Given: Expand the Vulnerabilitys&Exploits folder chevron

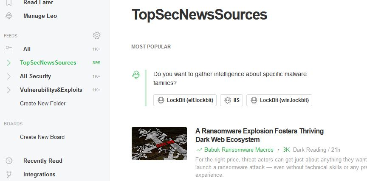Looking at the screenshot, I should [8, 90].
